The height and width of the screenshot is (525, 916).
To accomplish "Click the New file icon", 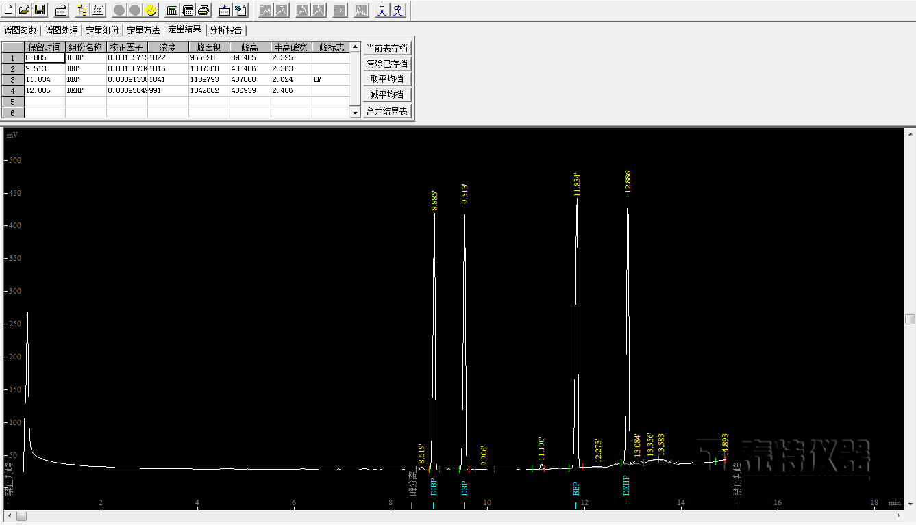I will pyautogui.click(x=8, y=10).
